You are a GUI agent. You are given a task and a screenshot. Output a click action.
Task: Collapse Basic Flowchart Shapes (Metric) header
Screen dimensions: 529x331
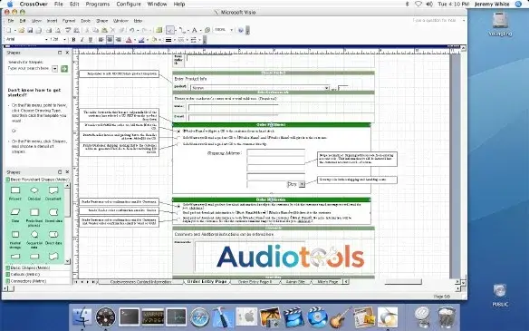[38, 180]
